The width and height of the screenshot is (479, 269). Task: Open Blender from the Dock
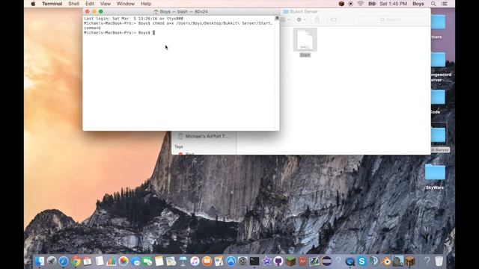[x=386, y=262]
